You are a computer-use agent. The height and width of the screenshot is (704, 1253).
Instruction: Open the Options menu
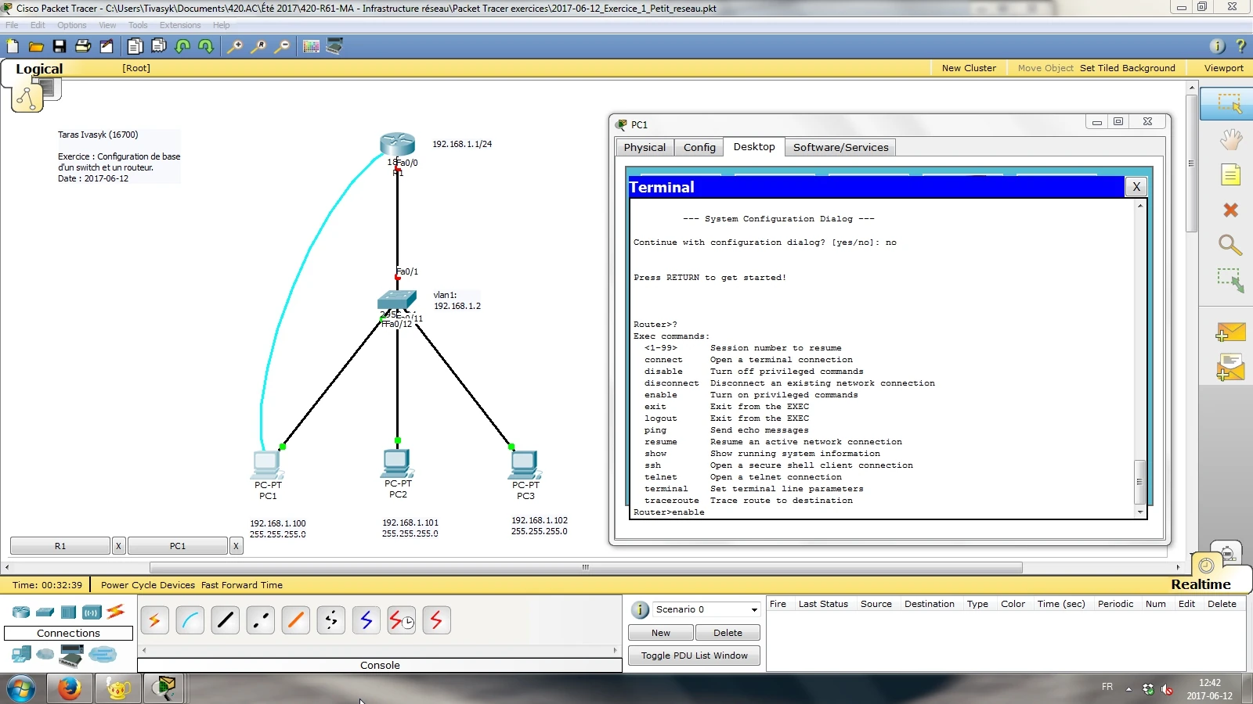(72, 25)
